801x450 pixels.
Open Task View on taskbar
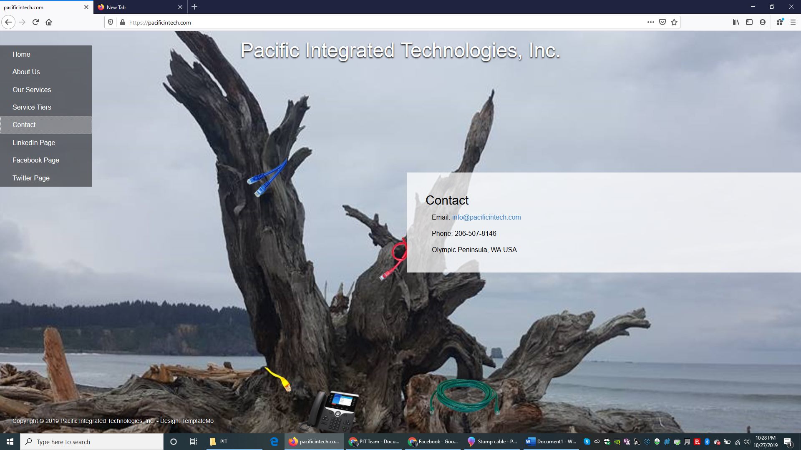pyautogui.click(x=194, y=442)
